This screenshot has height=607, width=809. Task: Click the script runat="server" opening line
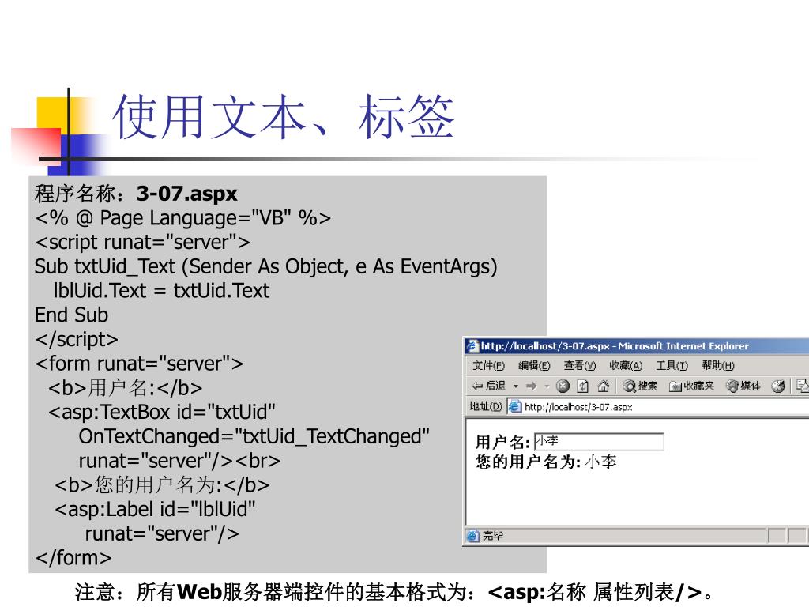(x=142, y=242)
